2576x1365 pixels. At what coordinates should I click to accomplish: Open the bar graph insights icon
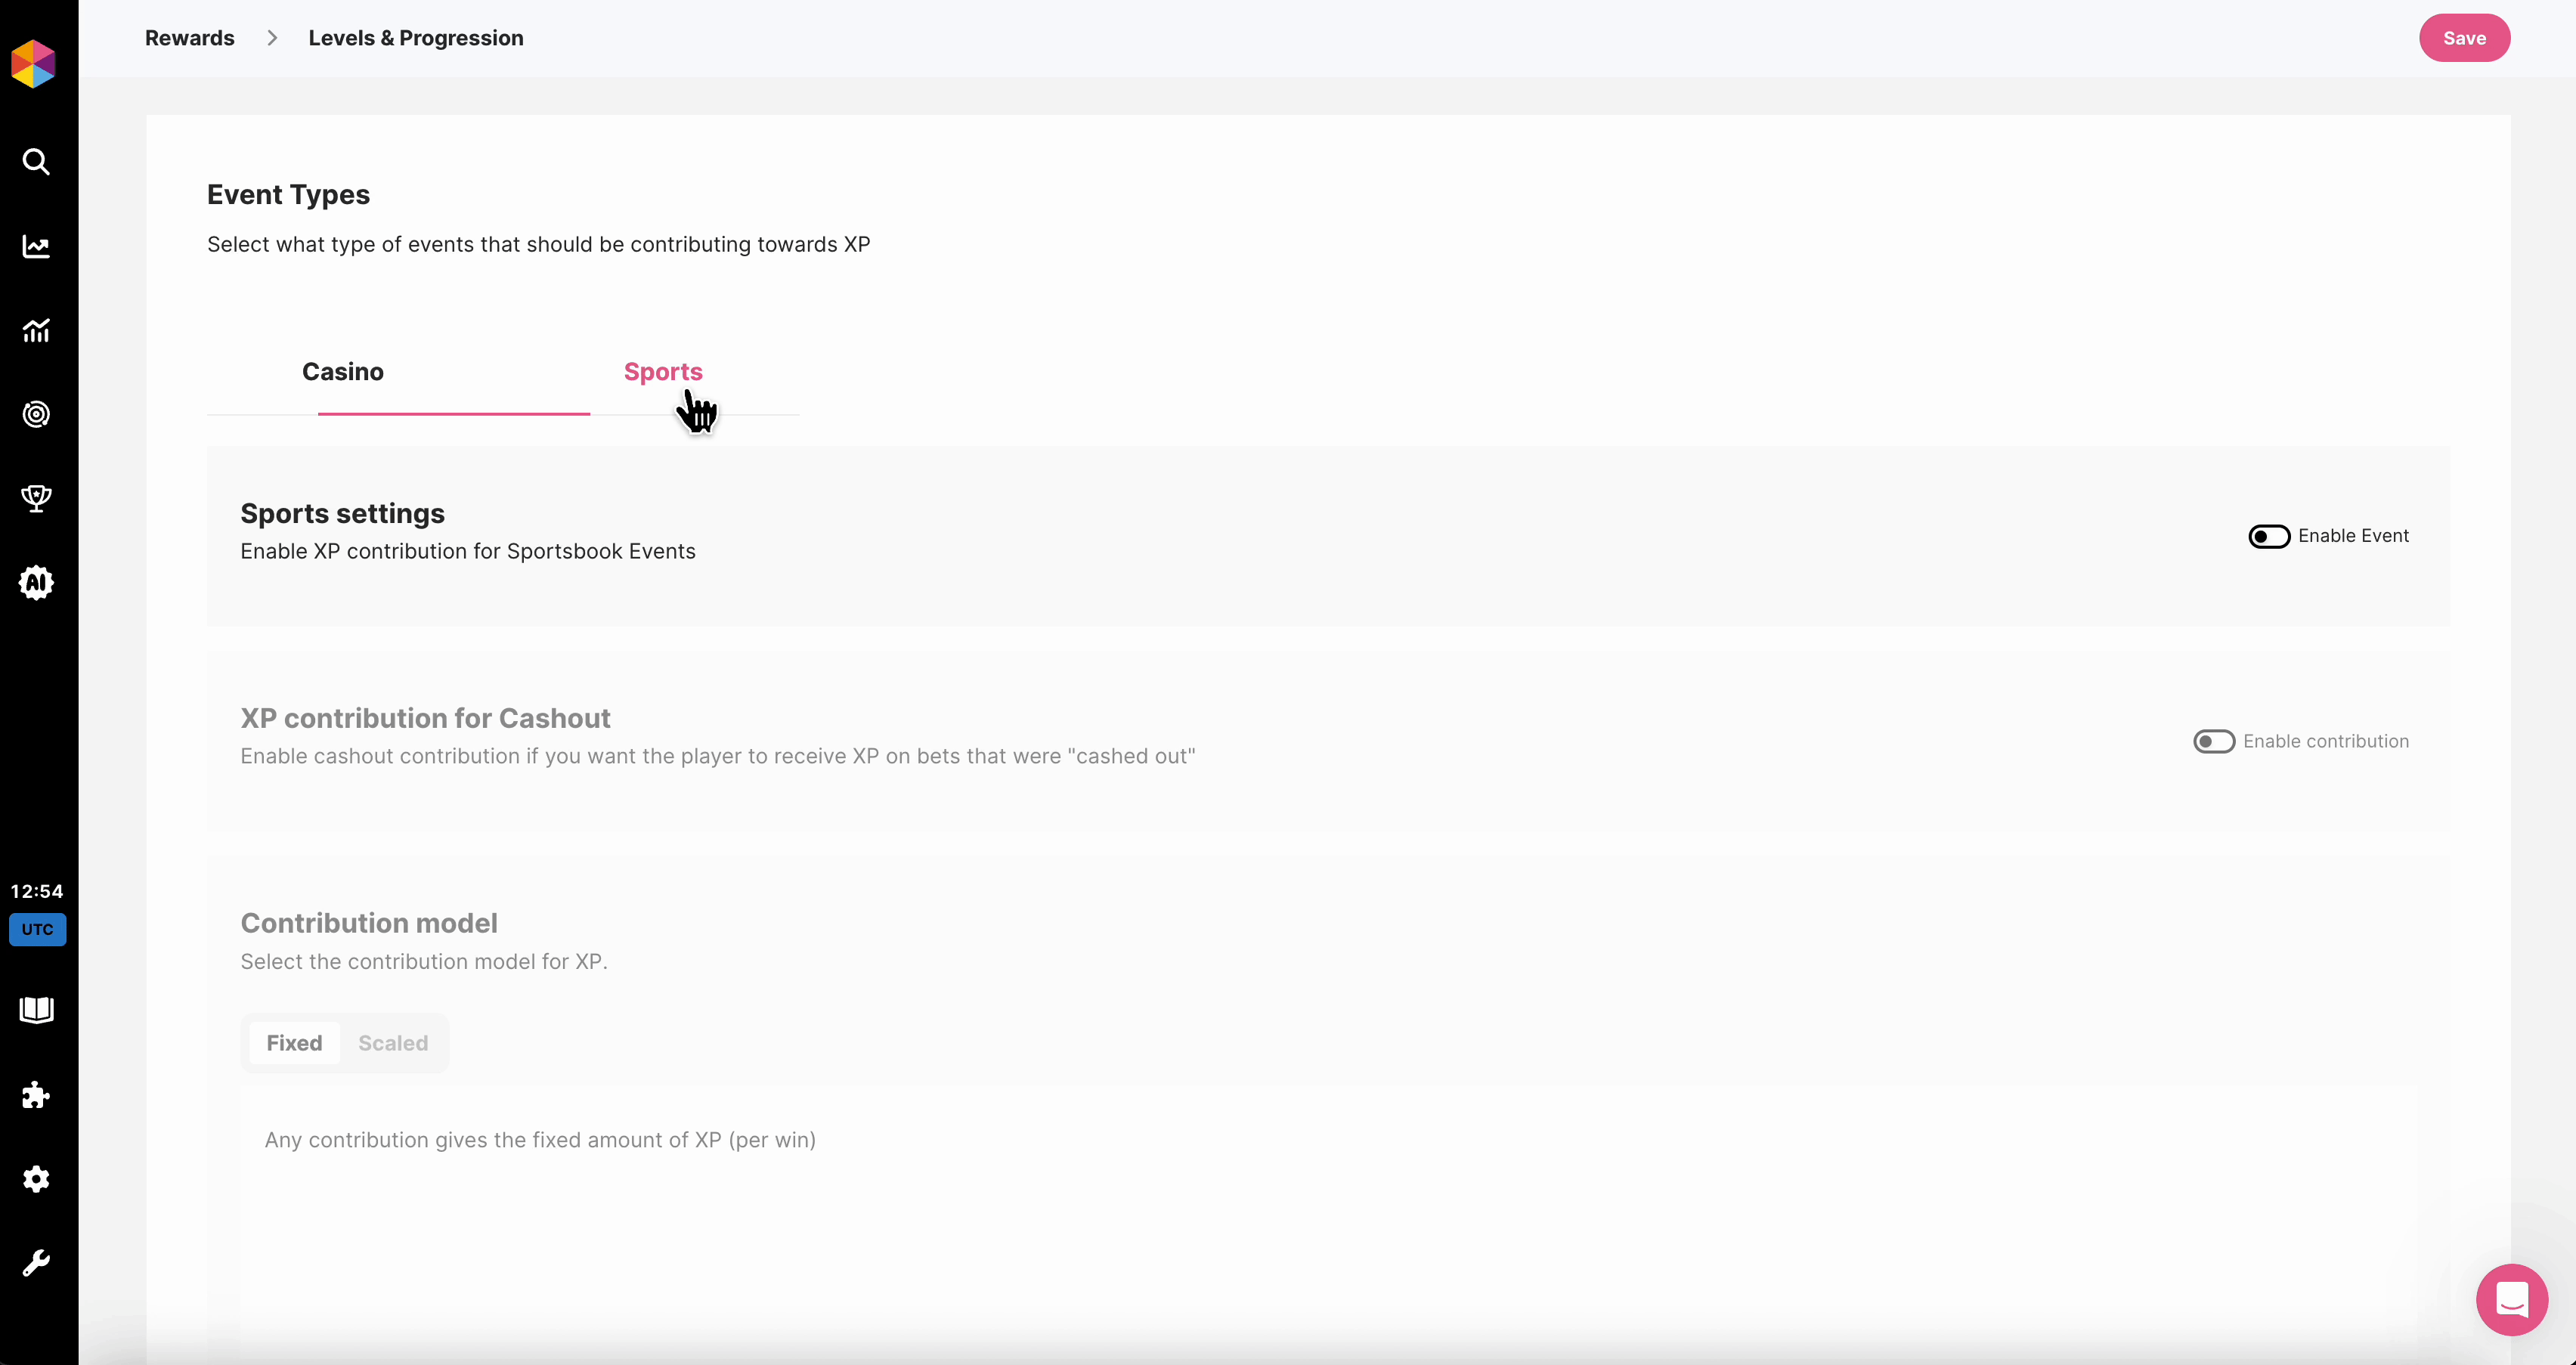[x=36, y=331]
